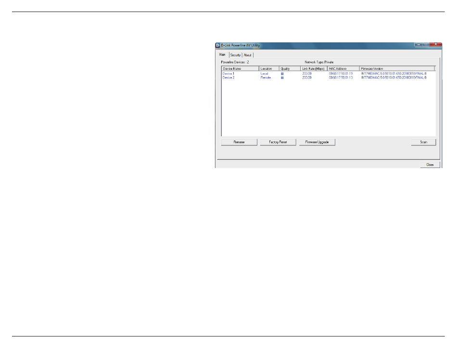Click the Rename button
The image size is (457, 349).
[239, 142]
